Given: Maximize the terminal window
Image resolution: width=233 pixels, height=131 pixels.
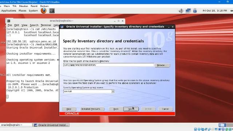Looking at the screenshot, I should (x=119, y=21).
